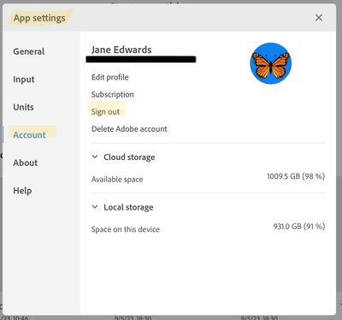
Task: Collapse the Local storage section chevron
Action: pyautogui.click(x=95, y=207)
